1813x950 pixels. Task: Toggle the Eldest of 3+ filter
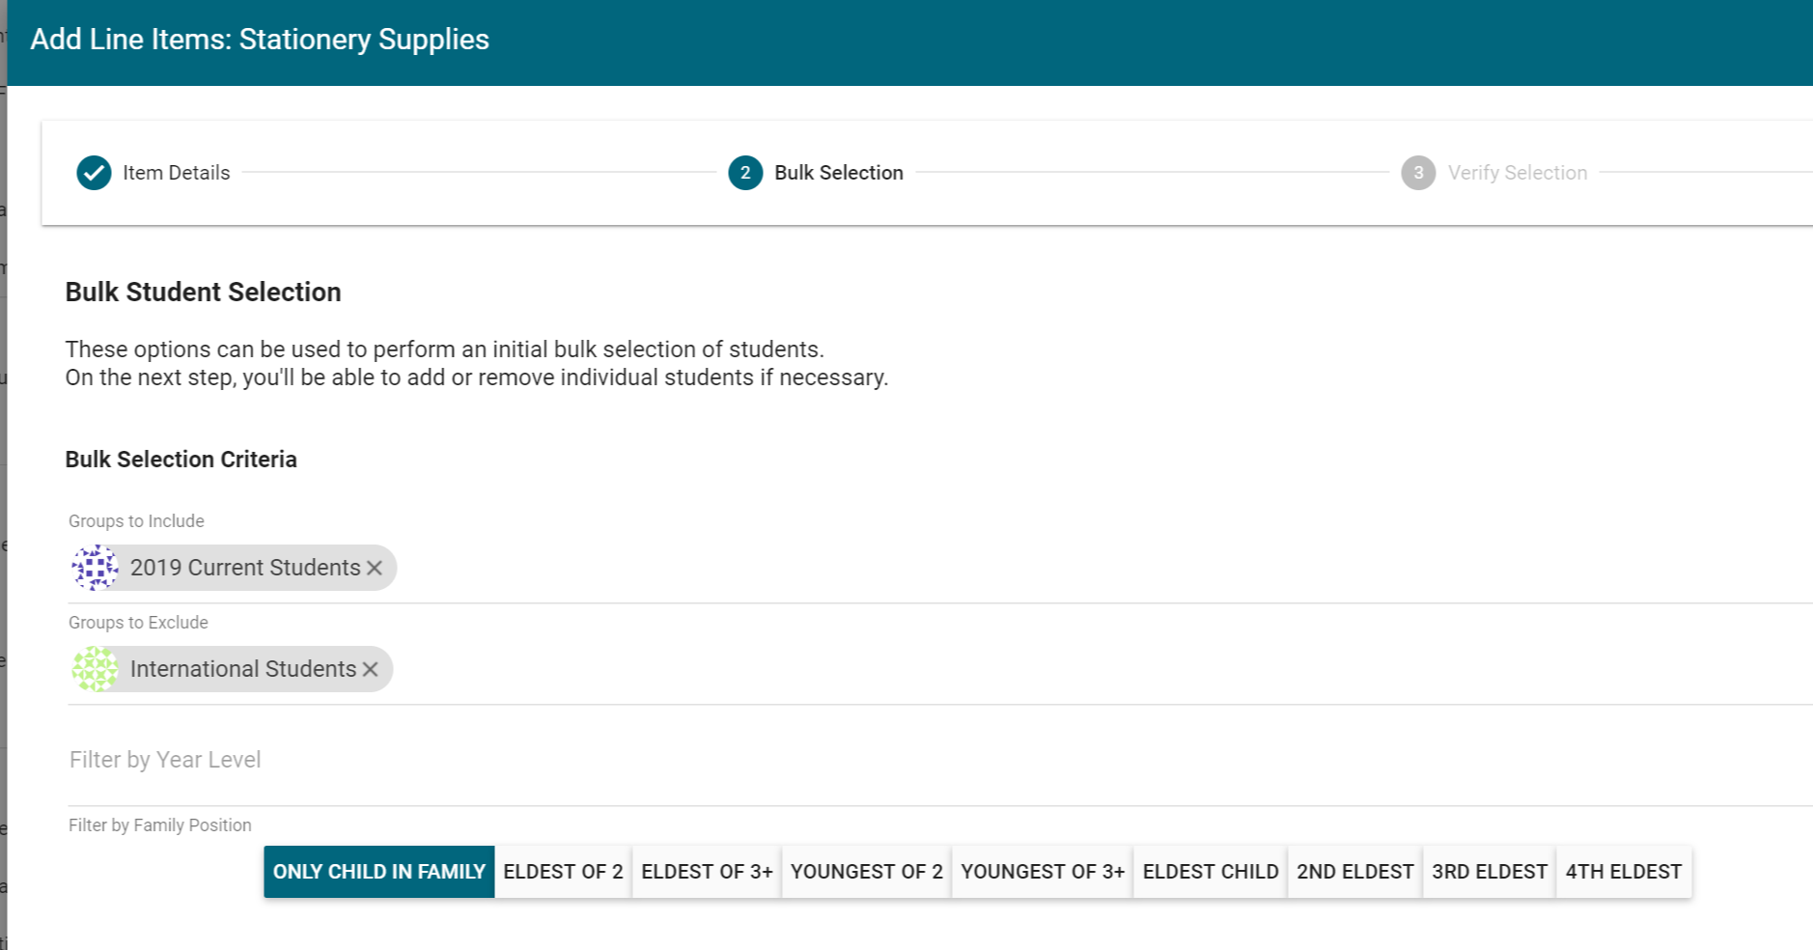707,872
